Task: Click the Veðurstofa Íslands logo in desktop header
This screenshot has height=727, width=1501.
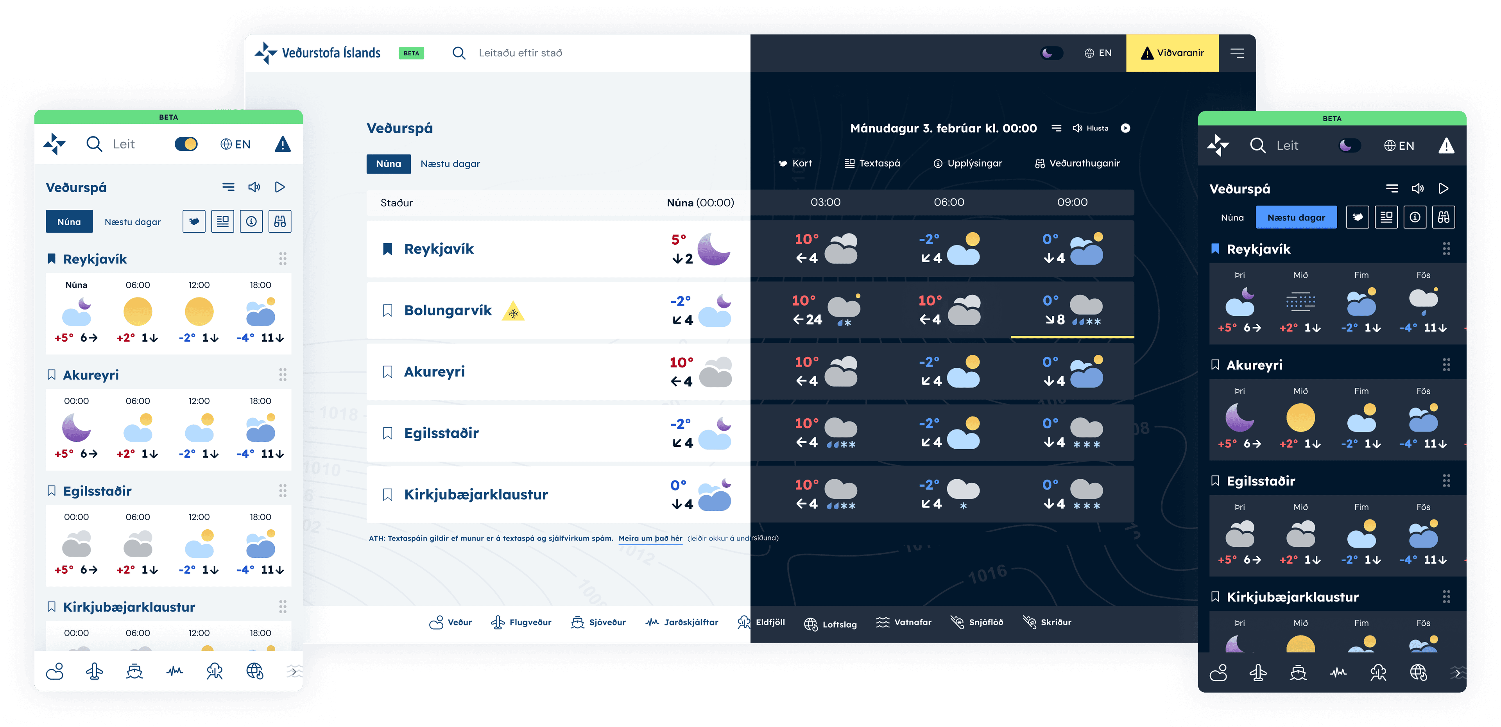Action: [x=317, y=53]
